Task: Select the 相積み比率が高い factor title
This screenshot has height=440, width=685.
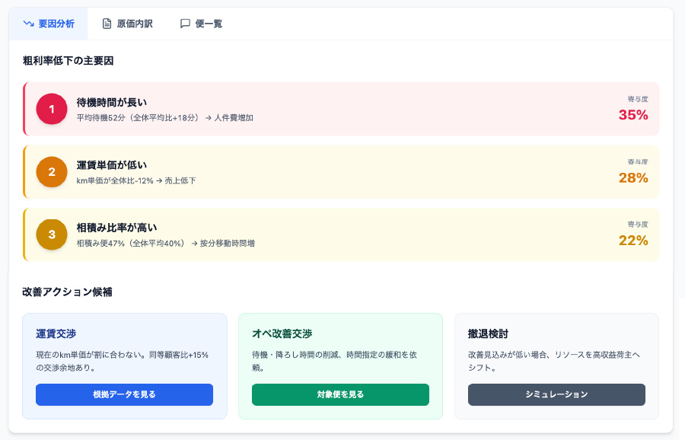Action: pyautogui.click(x=116, y=228)
